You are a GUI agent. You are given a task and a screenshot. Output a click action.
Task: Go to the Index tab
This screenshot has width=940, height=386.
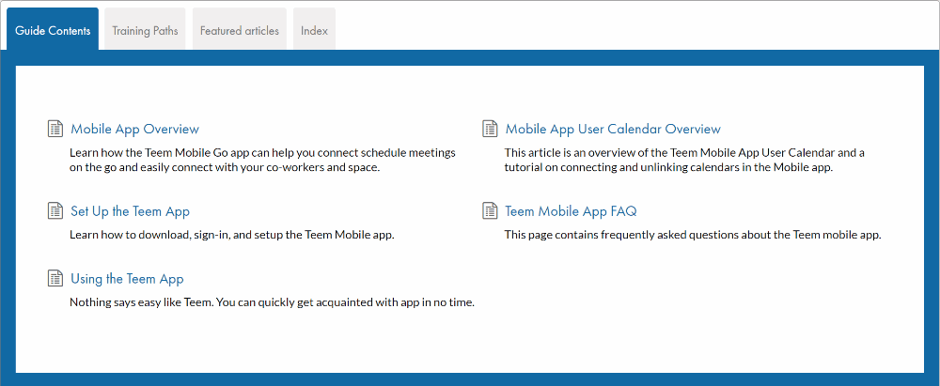[314, 31]
